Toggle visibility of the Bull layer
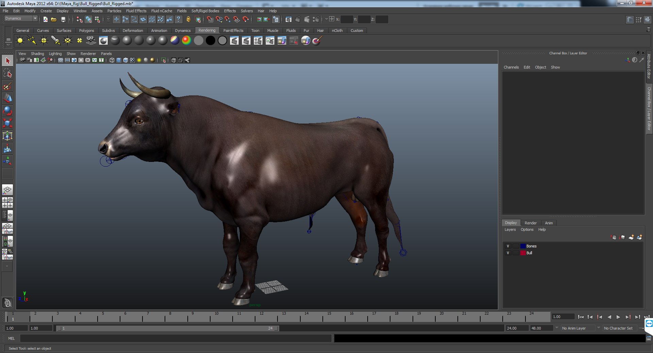653x353 pixels. 508,253
